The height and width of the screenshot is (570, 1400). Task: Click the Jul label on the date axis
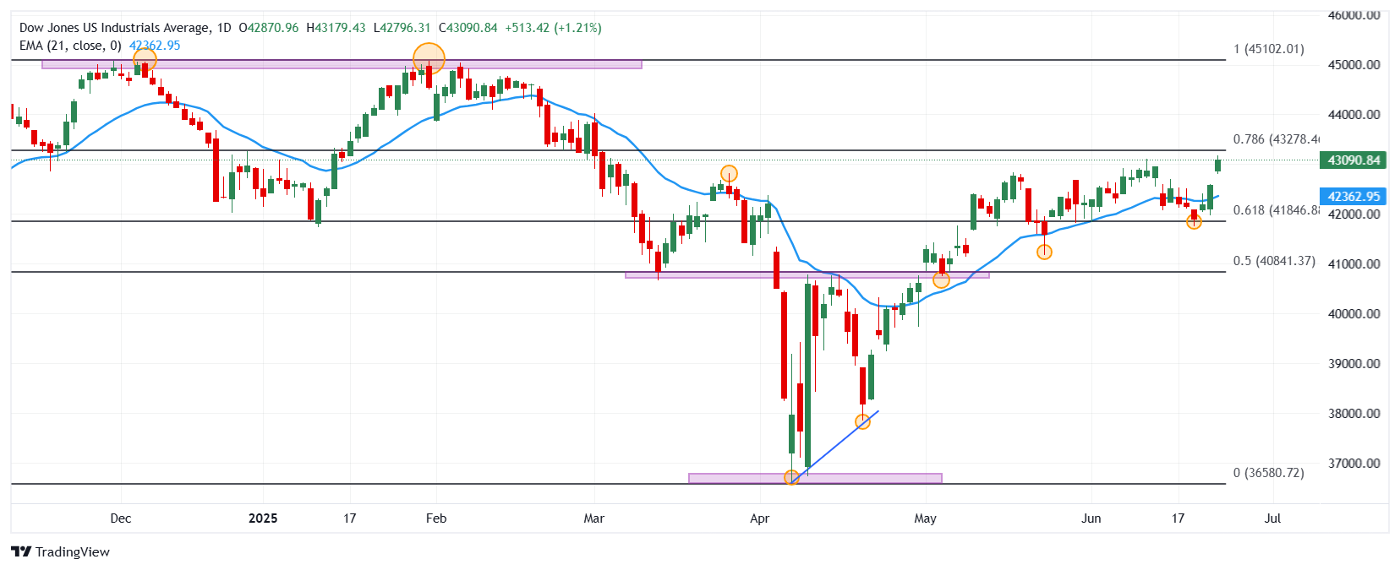(x=1272, y=518)
